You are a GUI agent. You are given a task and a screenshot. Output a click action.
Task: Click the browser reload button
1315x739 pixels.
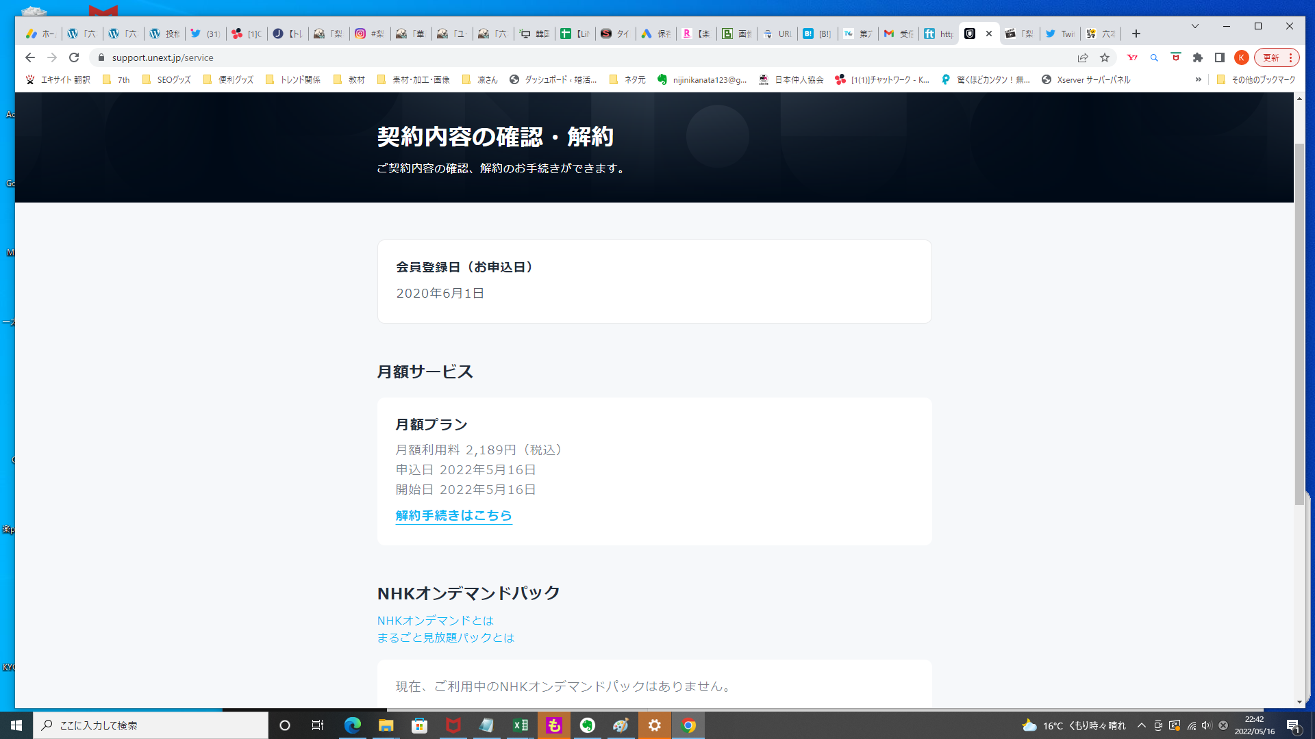coord(74,57)
